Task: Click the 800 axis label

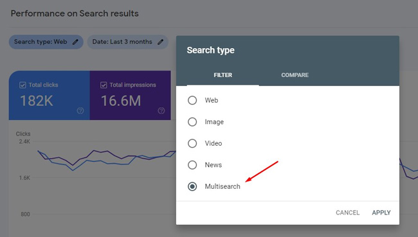Action: click(x=25, y=214)
